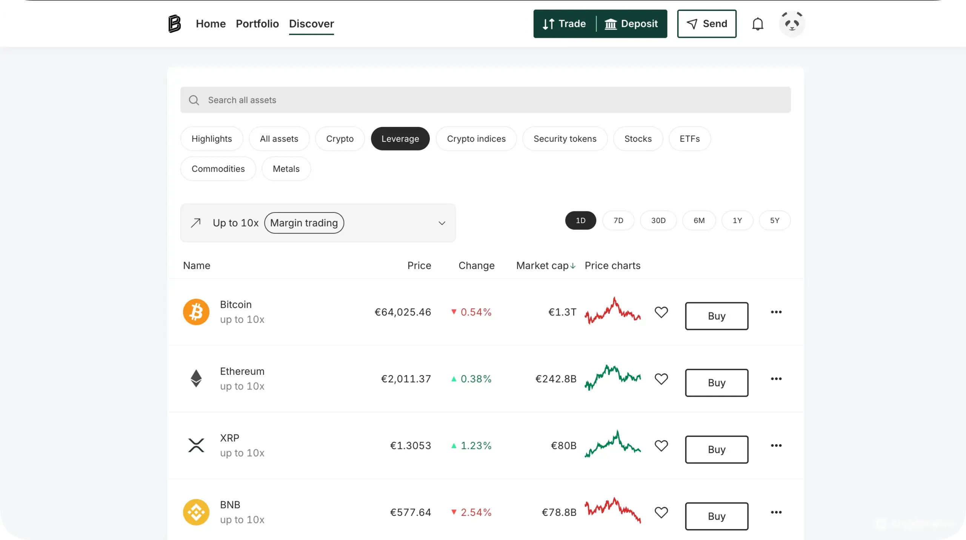Expand the Margin trading leverage dropdown

pos(441,223)
